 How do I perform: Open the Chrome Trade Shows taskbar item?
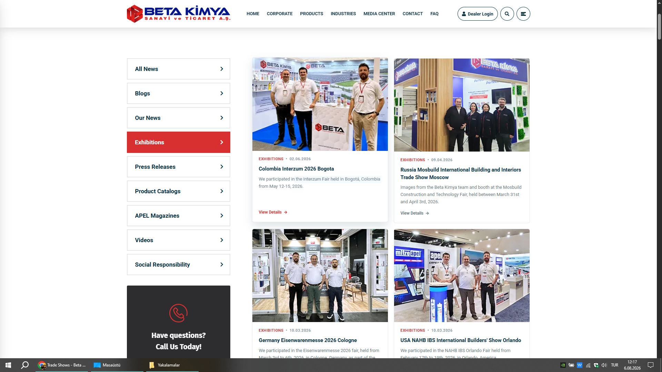tap(62, 365)
